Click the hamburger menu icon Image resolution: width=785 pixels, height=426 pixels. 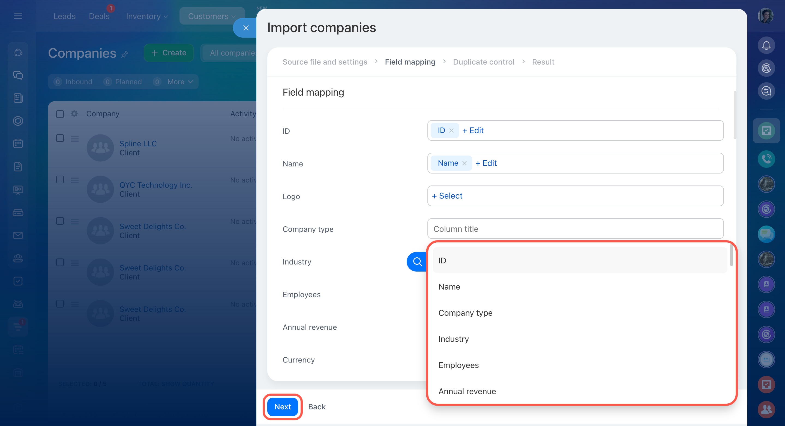tap(18, 16)
